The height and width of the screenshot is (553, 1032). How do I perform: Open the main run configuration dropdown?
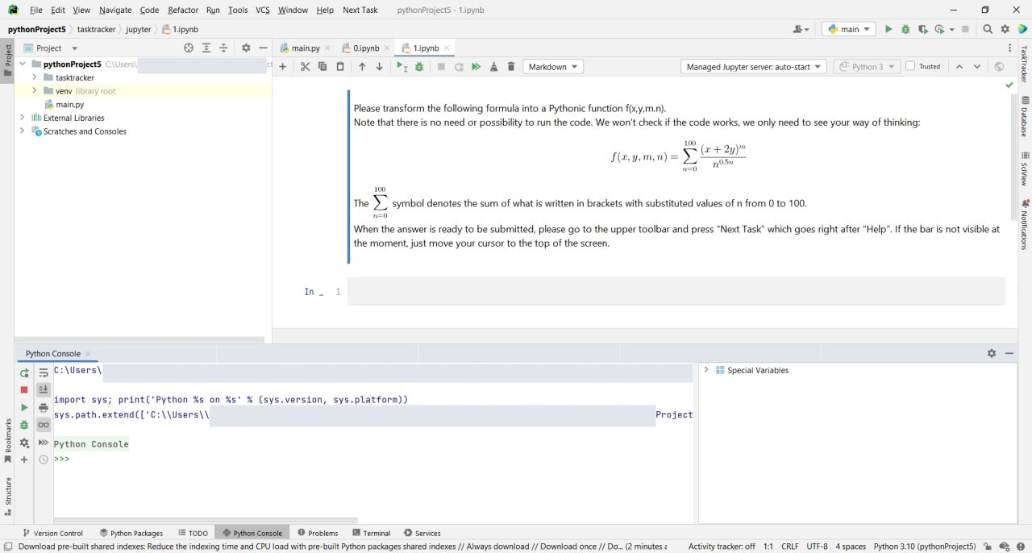(849, 29)
